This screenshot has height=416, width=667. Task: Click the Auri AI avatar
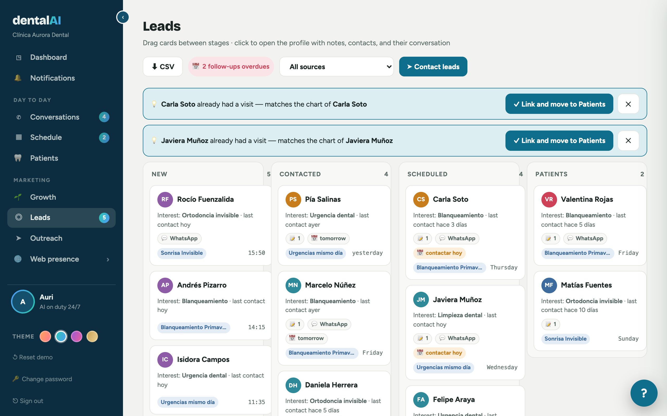point(23,302)
